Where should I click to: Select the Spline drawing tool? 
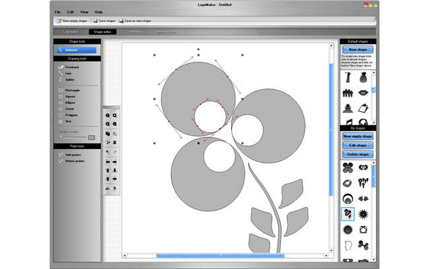pyautogui.click(x=70, y=80)
